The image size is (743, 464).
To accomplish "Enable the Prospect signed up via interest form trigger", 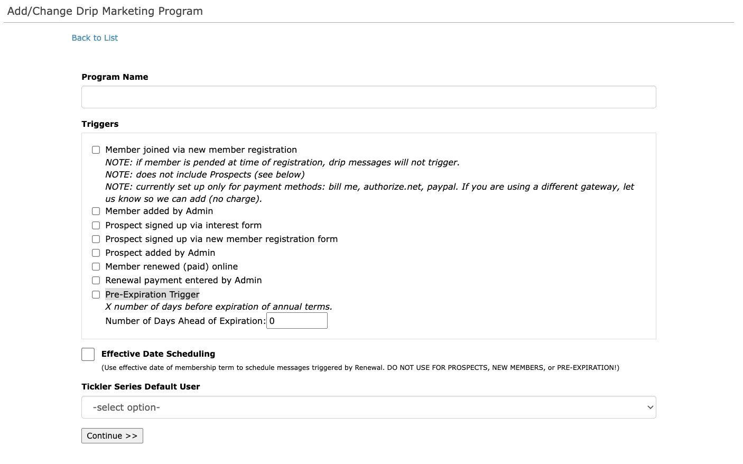I will tap(96, 225).
